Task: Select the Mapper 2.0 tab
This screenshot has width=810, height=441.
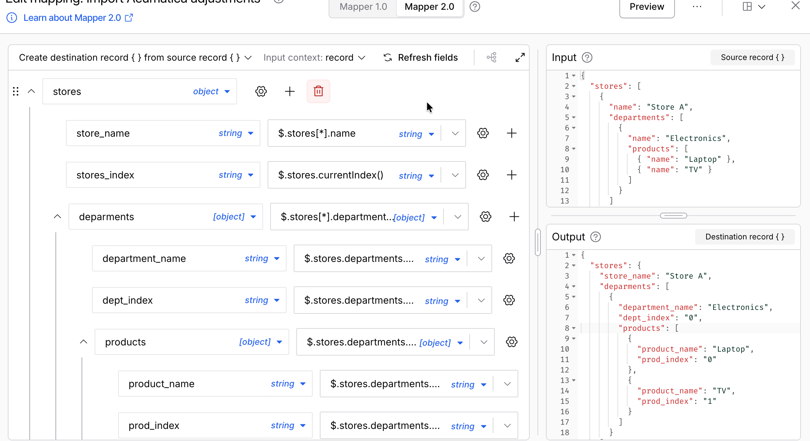Action: pyautogui.click(x=429, y=7)
